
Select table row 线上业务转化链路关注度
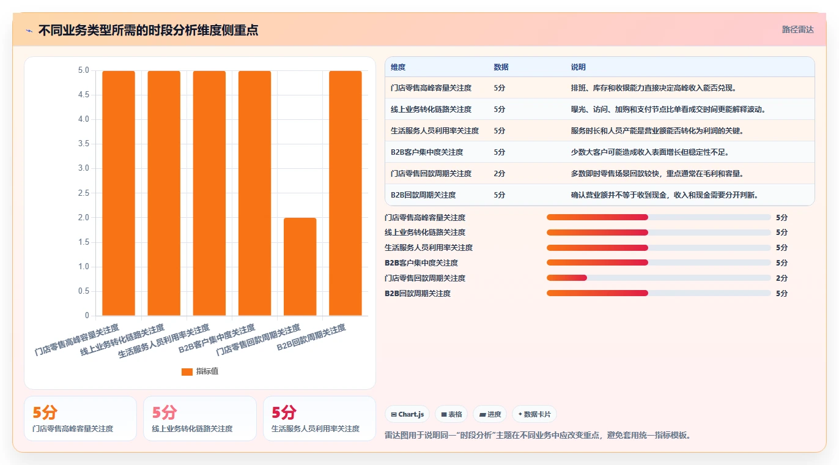pyautogui.click(x=599, y=110)
